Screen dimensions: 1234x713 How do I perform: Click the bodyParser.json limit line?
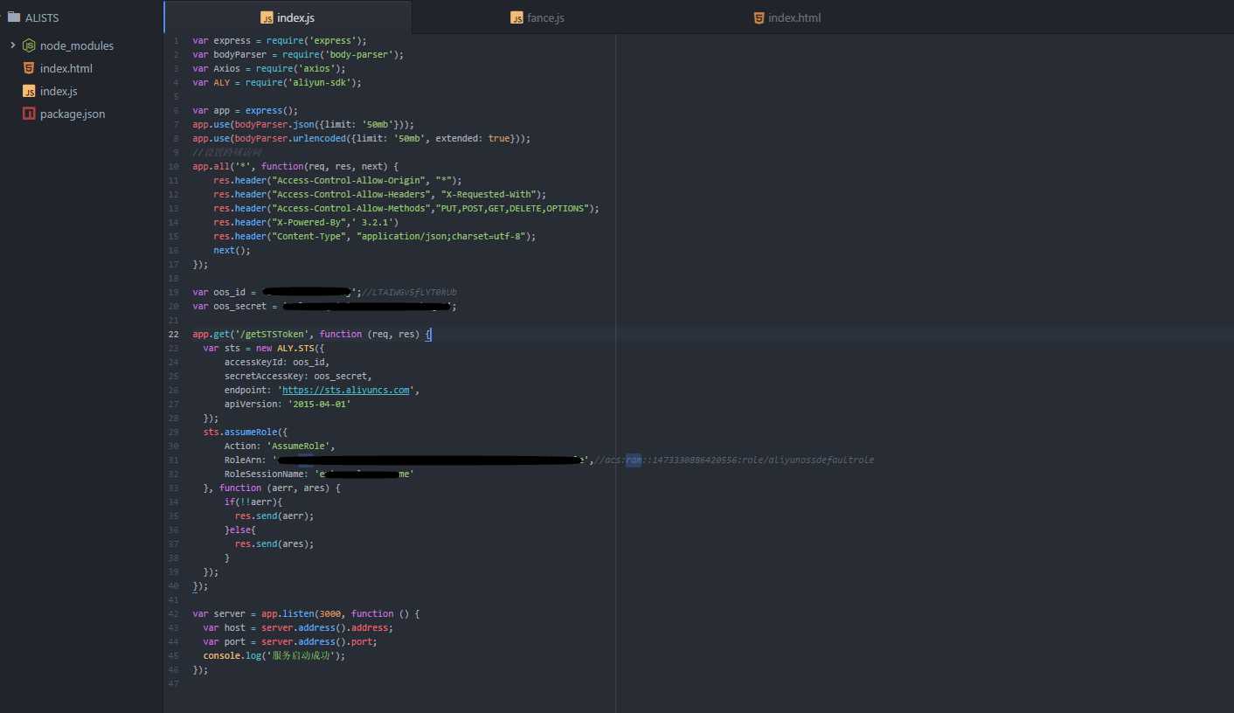pos(303,124)
